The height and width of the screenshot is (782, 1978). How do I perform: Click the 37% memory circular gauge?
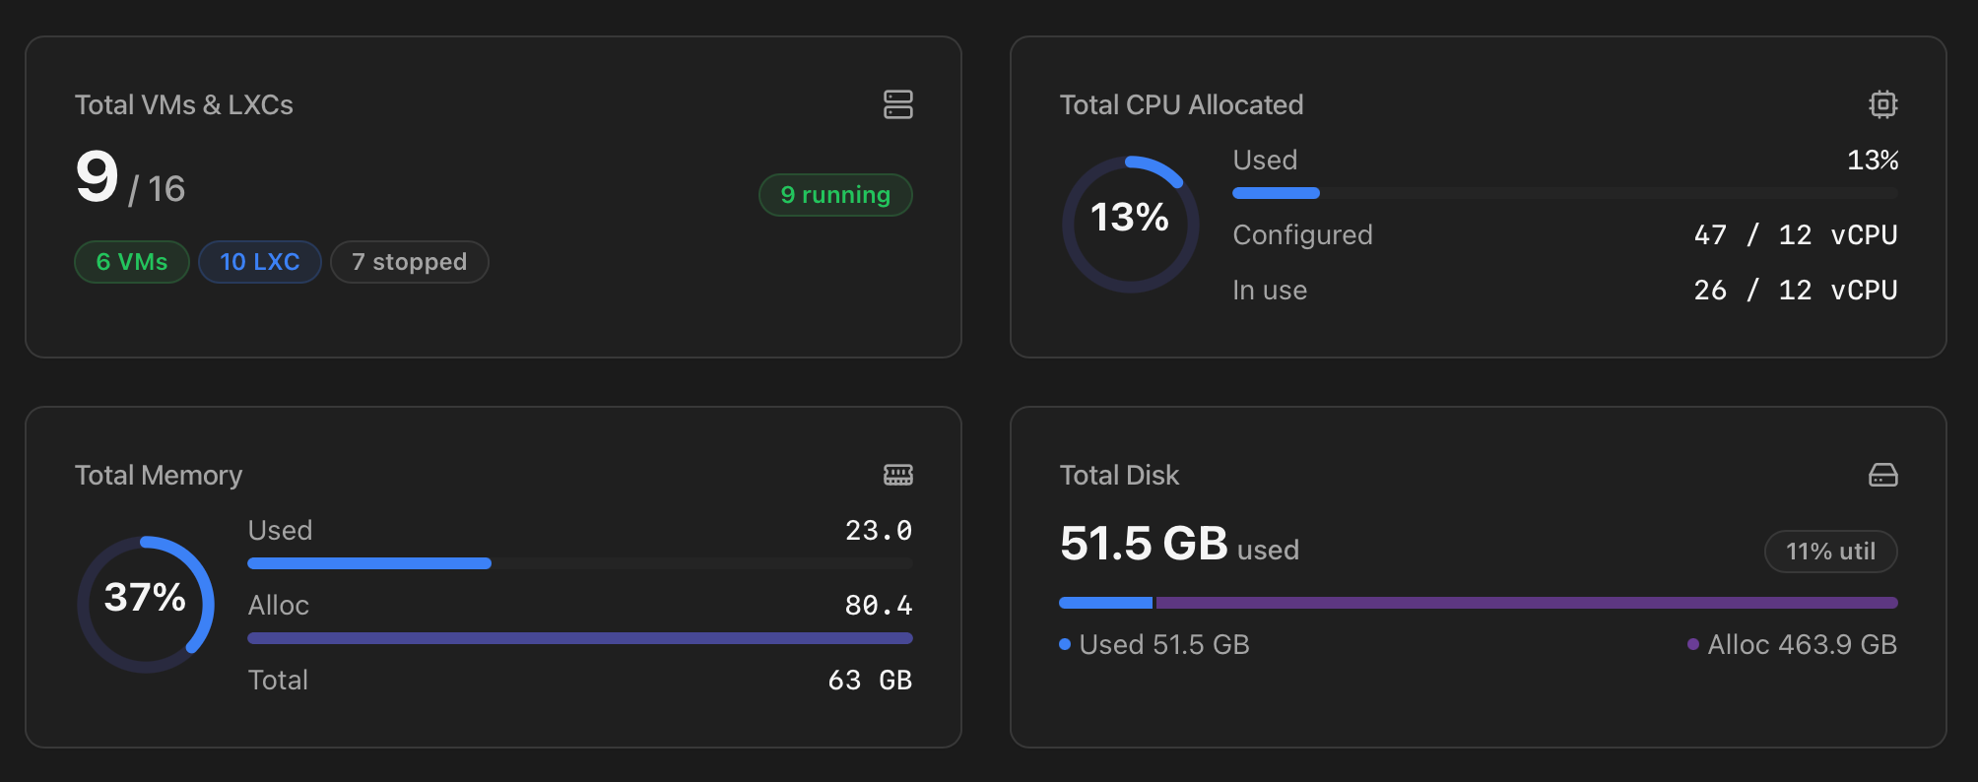point(145,605)
